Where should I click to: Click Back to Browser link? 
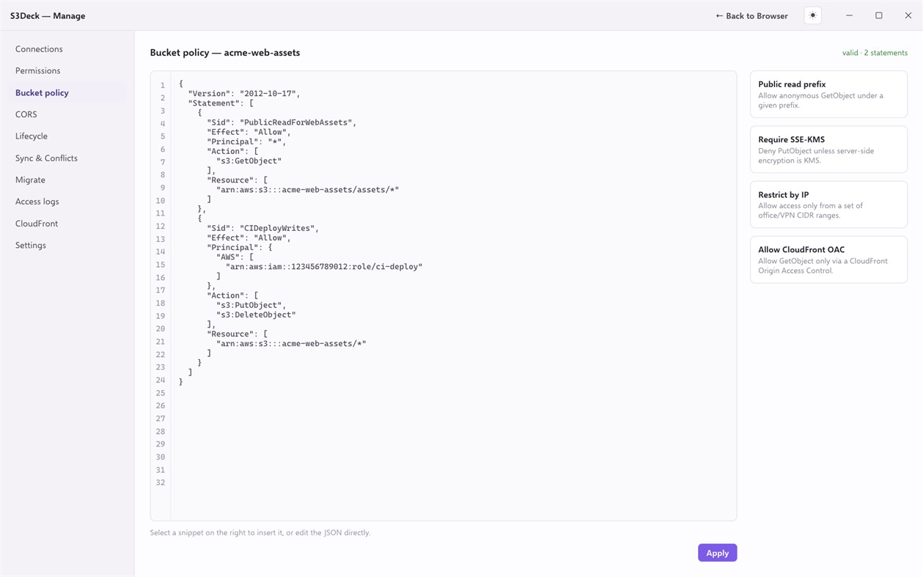click(x=751, y=15)
